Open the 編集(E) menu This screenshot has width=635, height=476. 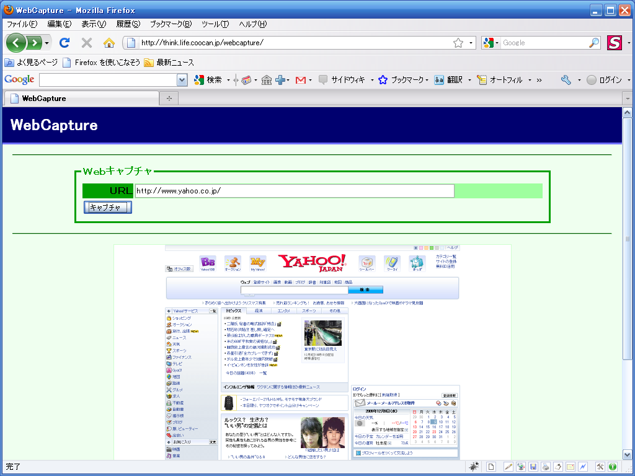pyautogui.click(x=59, y=24)
